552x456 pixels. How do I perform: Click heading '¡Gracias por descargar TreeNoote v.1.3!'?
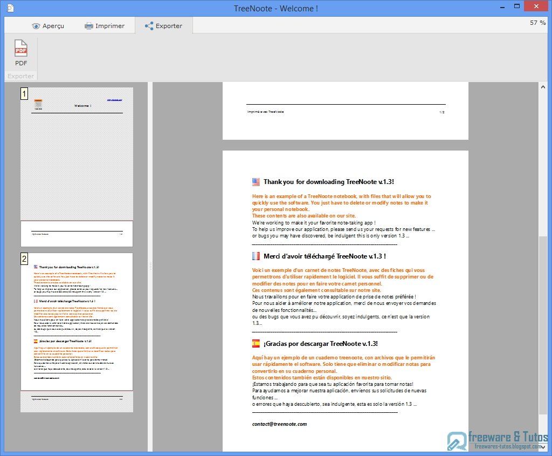(x=321, y=344)
